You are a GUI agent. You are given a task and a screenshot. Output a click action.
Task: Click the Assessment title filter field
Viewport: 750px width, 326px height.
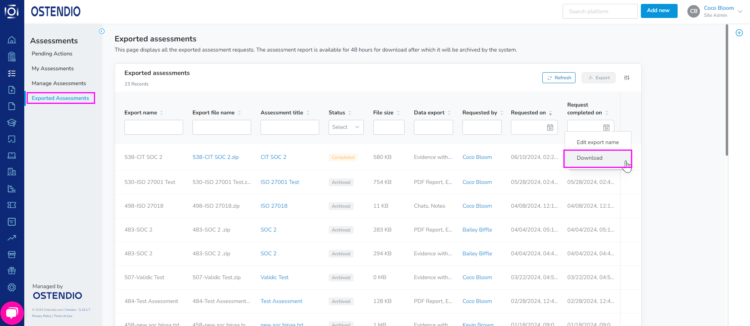pos(290,127)
